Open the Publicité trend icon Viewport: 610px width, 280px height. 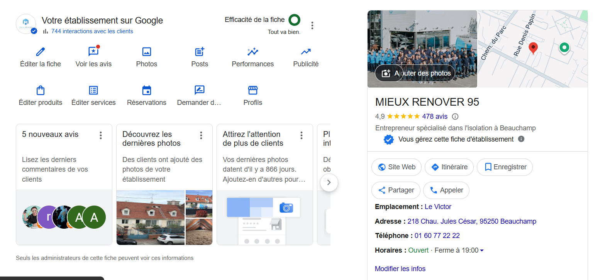(306, 52)
